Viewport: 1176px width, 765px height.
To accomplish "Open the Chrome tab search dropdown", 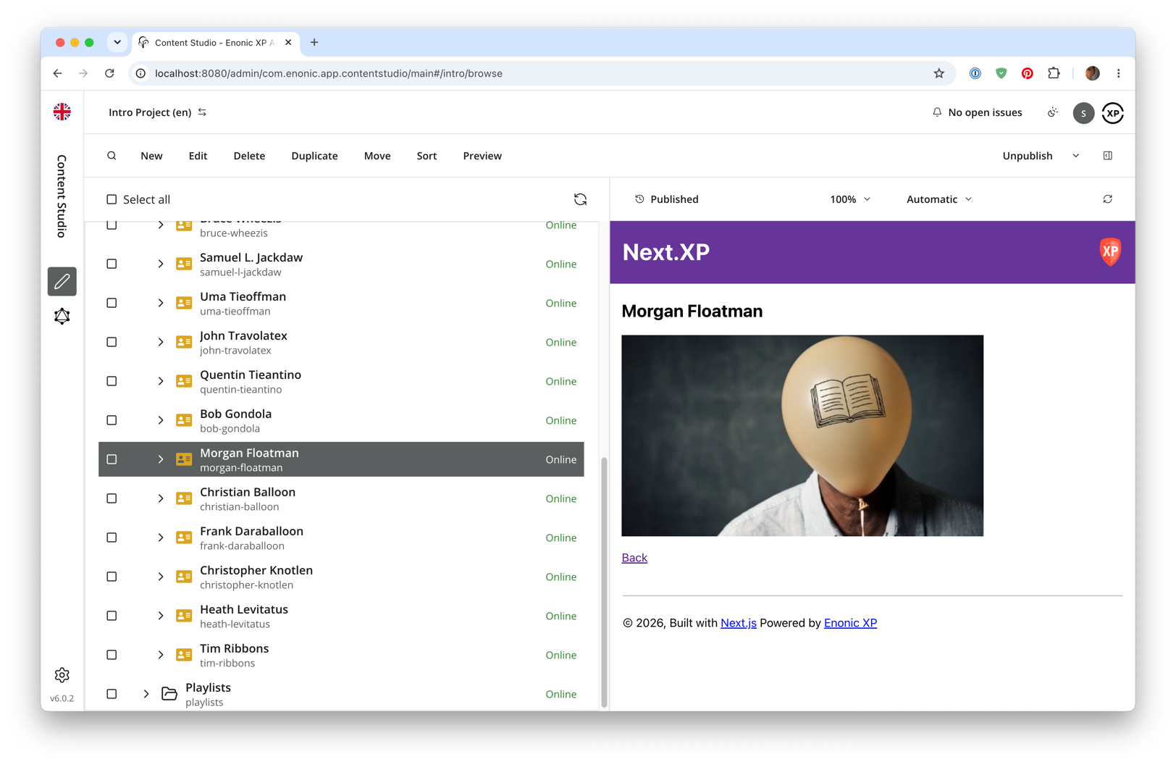I will coord(117,42).
